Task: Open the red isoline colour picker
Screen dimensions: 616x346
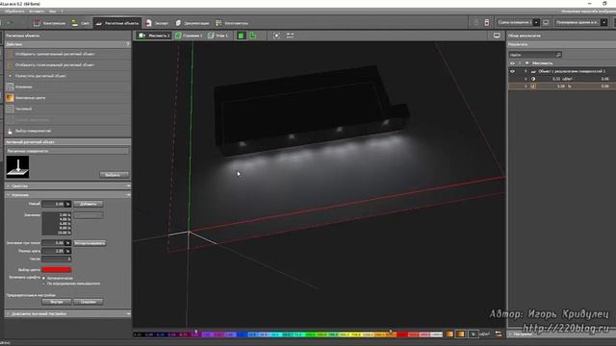Action: click(x=57, y=269)
